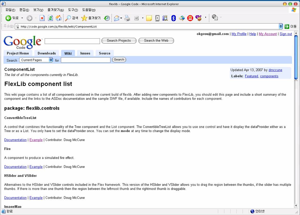The width and height of the screenshot is (300, 215).
Task: Switch to the Issues tab
Action: point(85,53)
